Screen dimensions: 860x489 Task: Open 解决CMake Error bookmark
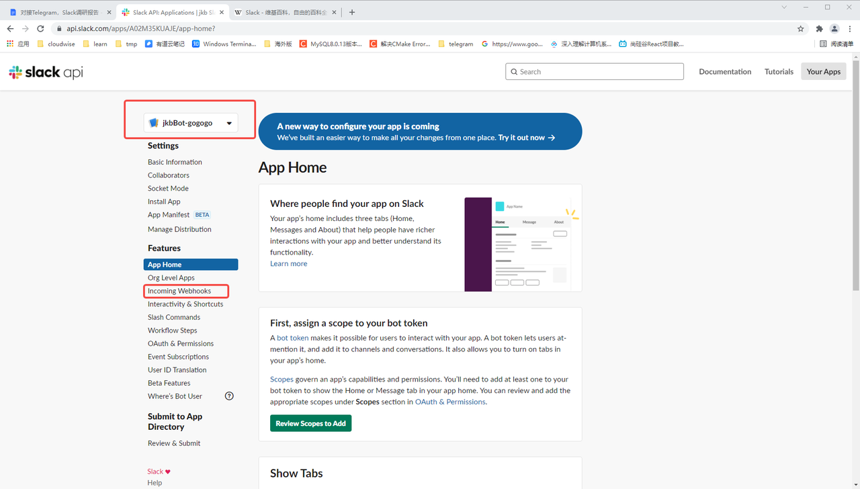400,44
